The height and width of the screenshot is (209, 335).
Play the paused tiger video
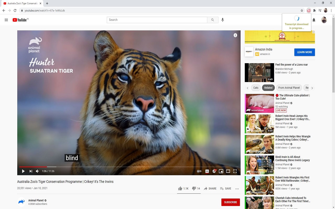(23, 171)
